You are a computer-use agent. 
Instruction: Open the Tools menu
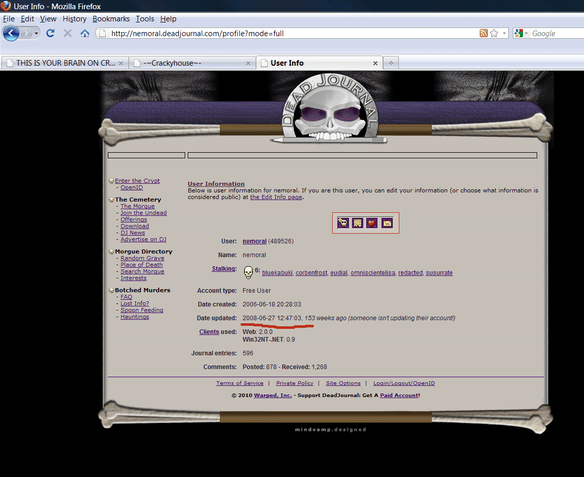[x=145, y=19]
